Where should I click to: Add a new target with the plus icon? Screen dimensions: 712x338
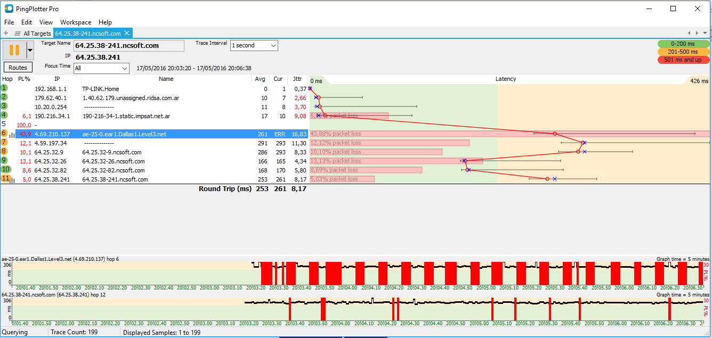6,33
